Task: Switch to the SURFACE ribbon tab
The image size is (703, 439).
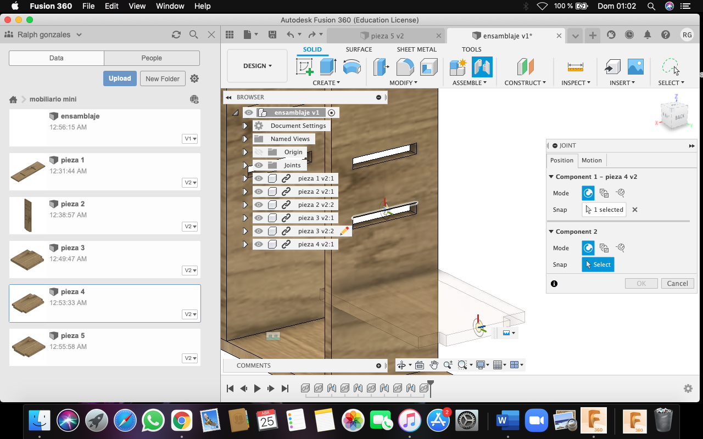Action: (359, 49)
